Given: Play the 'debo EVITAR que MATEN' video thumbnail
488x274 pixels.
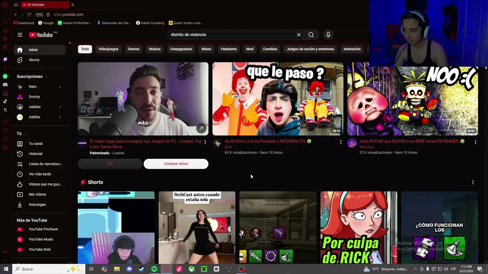Looking at the screenshot, I should pyautogui.click(x=413, y=99).
